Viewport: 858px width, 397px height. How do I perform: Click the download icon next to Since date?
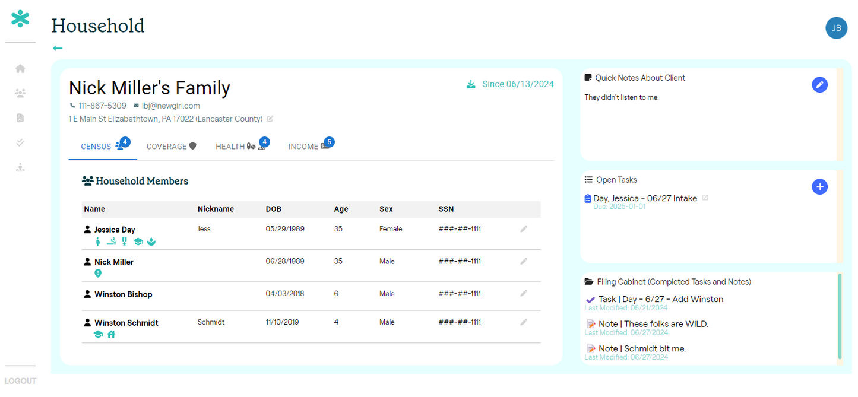pyautogui.click(x=471, y=84)
